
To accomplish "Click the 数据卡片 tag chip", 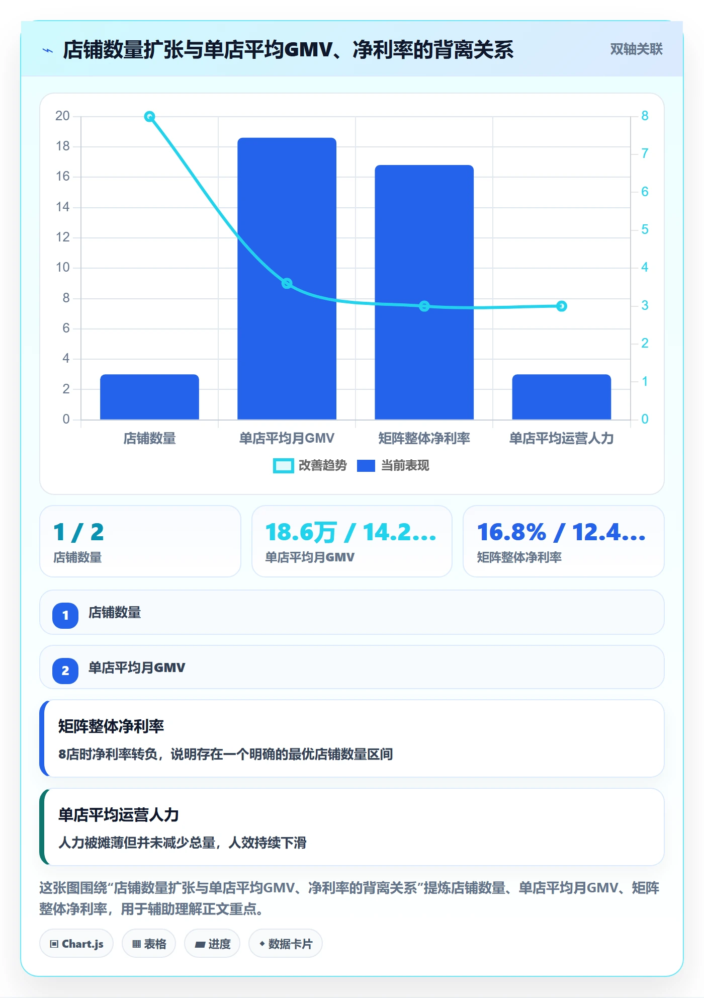I will (286, 944).
